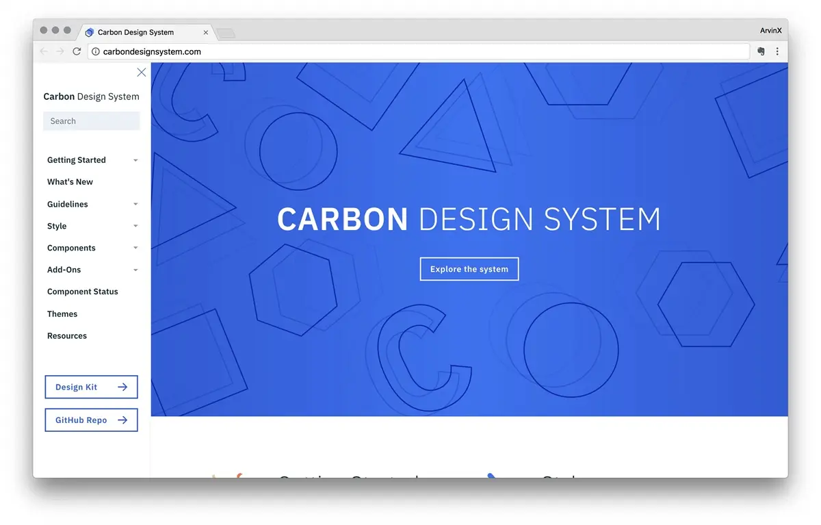The height and width of the screenshot is (525, 821).
Task: Open the Design Kit link button
Action: coord(91,387)
